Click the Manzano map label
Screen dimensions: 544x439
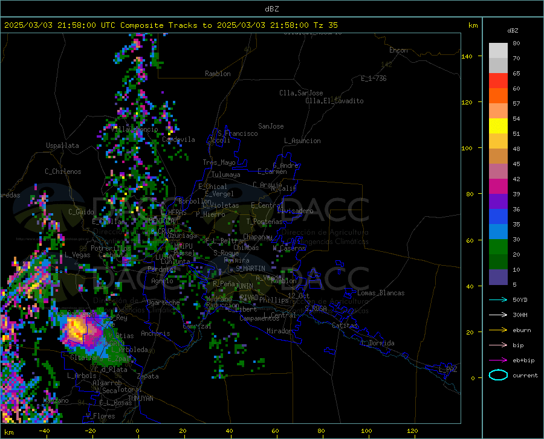56,400
